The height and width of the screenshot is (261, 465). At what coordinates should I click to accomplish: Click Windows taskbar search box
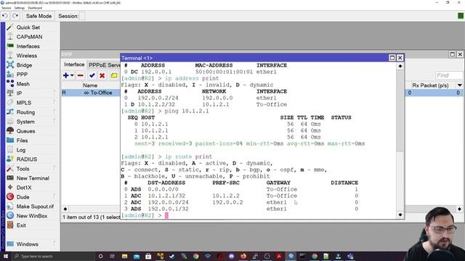[53, 256]
